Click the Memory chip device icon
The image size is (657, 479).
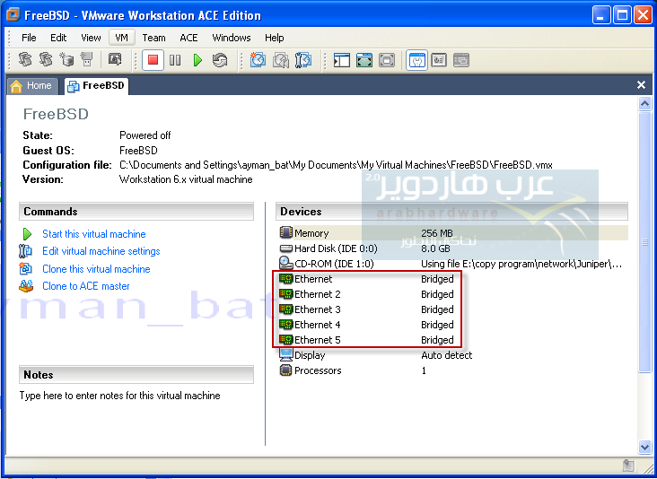click(285, 232)
